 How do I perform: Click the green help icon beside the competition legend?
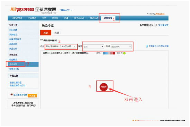point(124,53)
